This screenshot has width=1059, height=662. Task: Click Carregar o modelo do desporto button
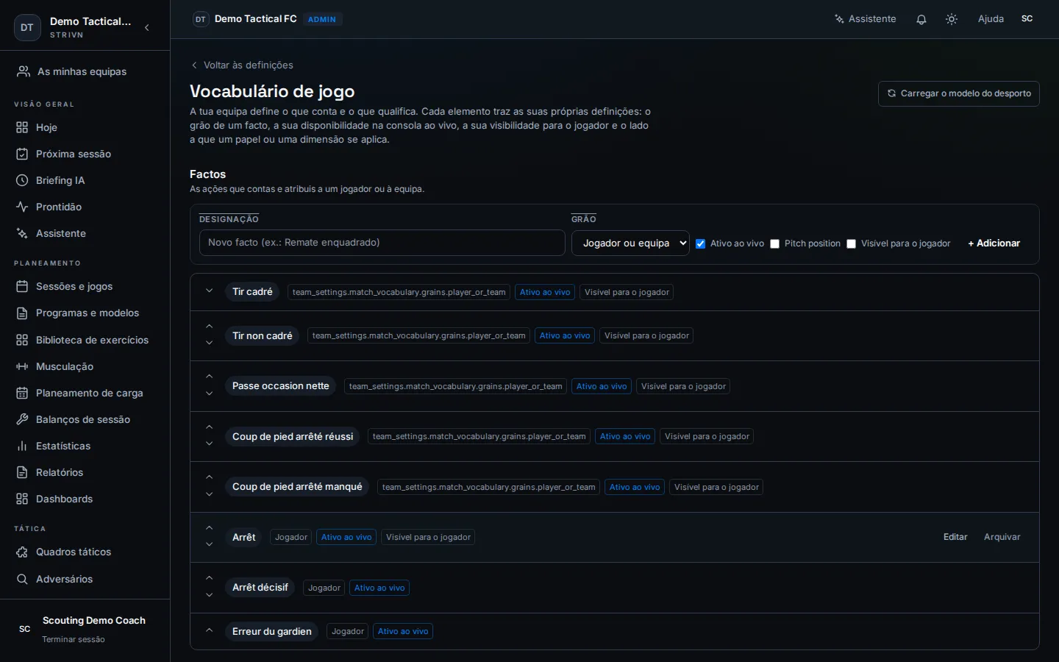958,93
